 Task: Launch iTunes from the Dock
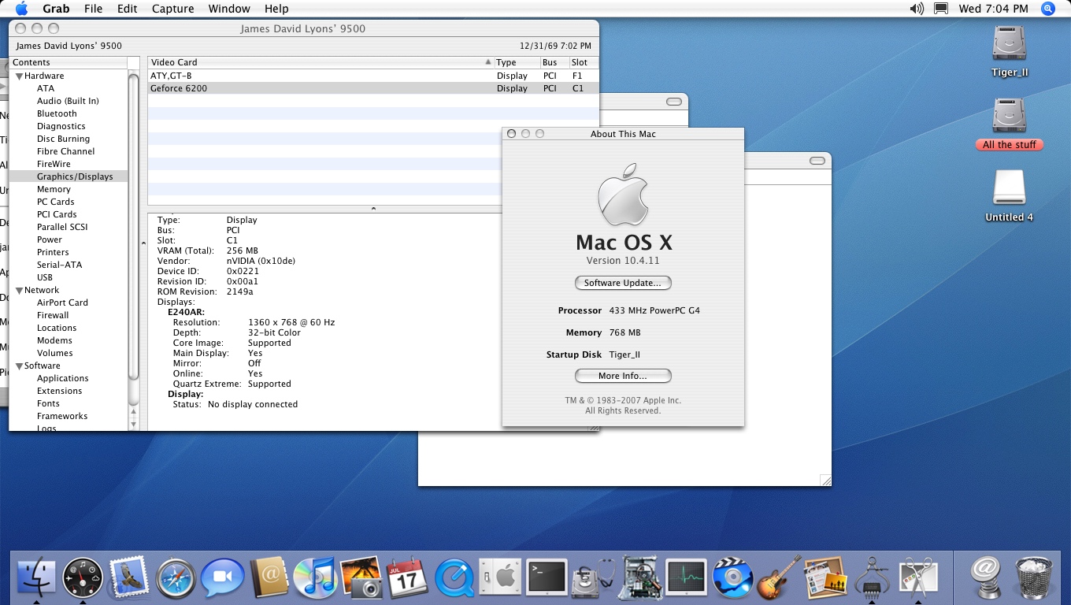(x=316, y=577)
